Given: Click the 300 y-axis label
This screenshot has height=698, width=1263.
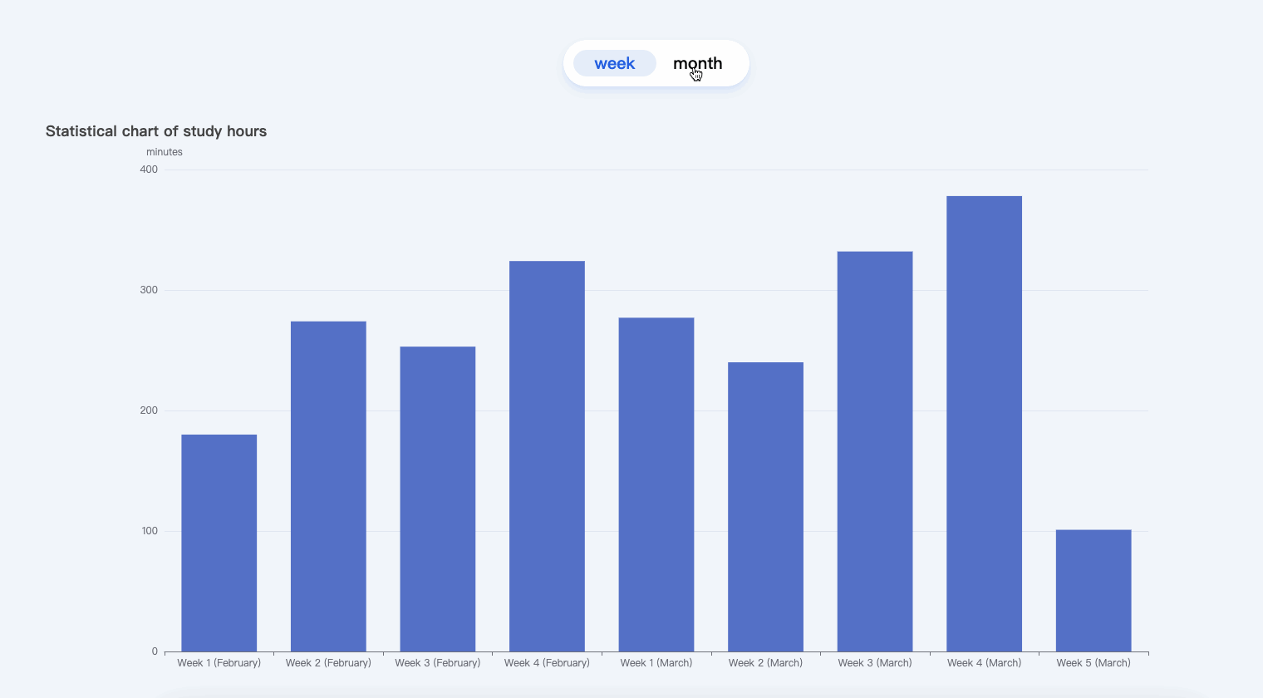Looking at the screenshot, I should tap(150, 289).
